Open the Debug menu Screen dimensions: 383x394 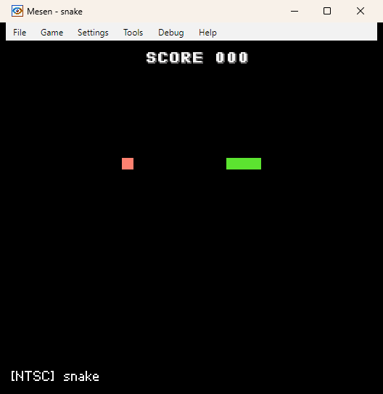click(x=171, y=33)
